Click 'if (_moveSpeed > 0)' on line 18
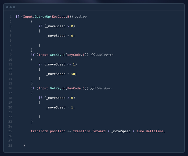 pyautogui.click(x=57, y=98)
